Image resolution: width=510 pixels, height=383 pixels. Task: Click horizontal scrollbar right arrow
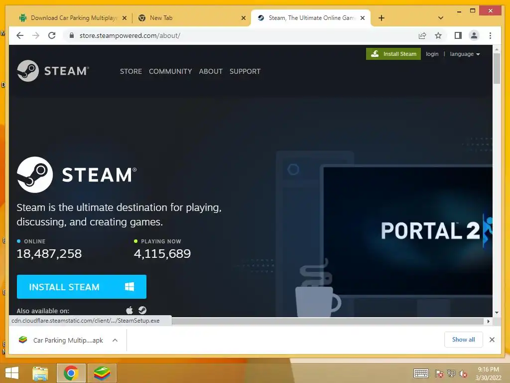pyautogui.click(x=488, y=321)
